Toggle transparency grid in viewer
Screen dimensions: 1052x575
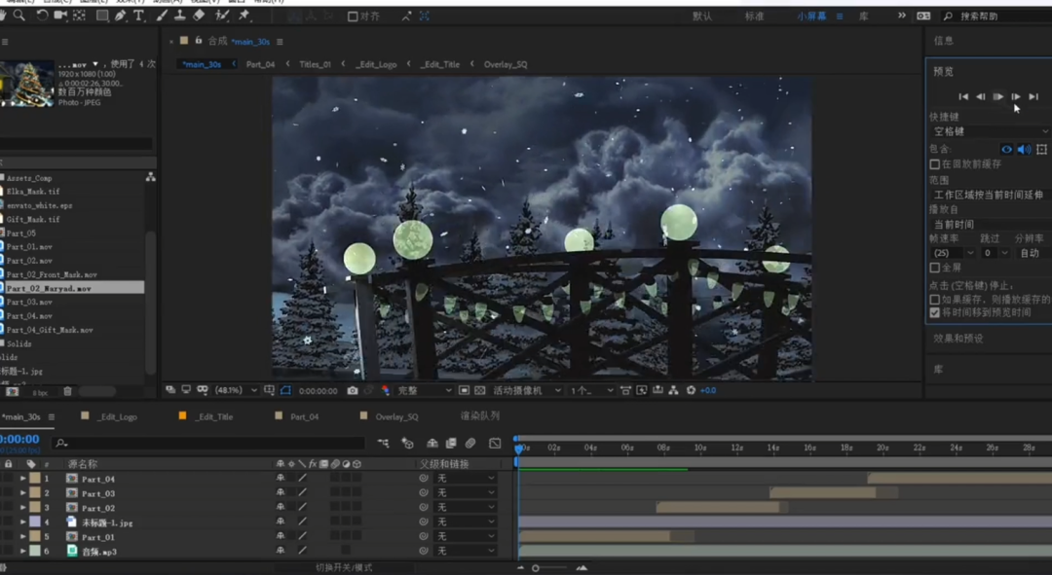click(479, 390)
